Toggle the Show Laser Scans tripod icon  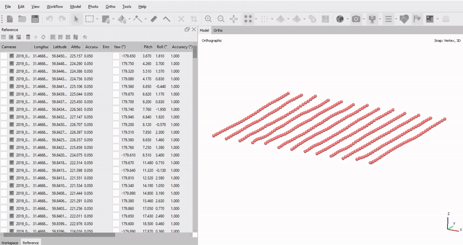(x=372, y=19)
